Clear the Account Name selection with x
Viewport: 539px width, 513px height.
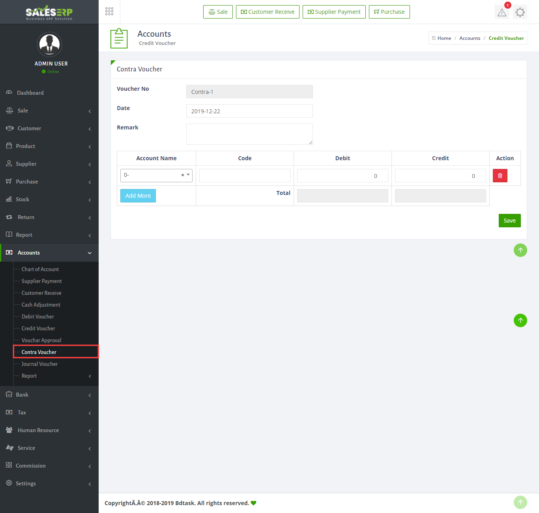click(182, 175)
